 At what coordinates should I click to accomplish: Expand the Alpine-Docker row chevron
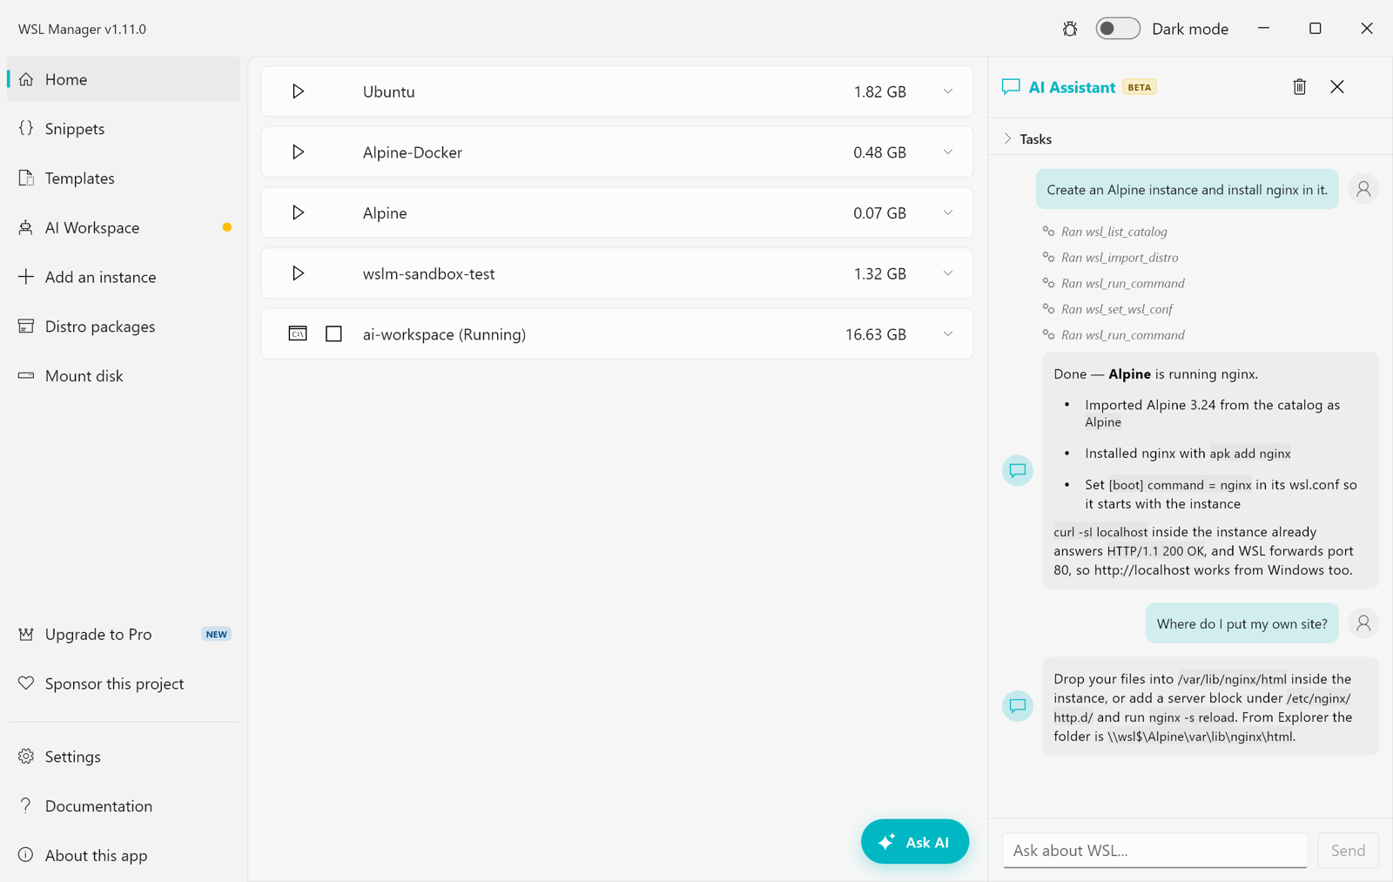947,152
